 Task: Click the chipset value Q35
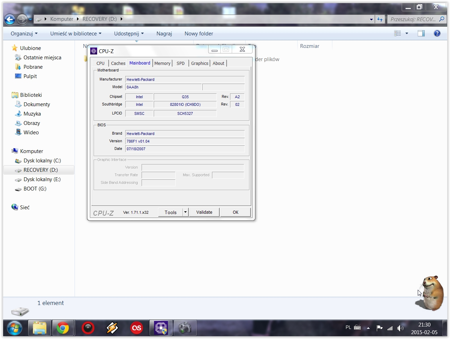(x=185, y=97)
